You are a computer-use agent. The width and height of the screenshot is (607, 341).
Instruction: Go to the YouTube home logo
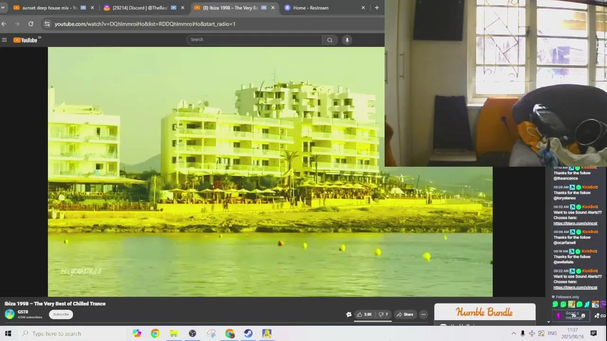(25, 40)
